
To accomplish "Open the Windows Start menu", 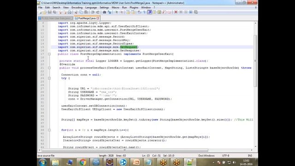I will pos(43,162).
